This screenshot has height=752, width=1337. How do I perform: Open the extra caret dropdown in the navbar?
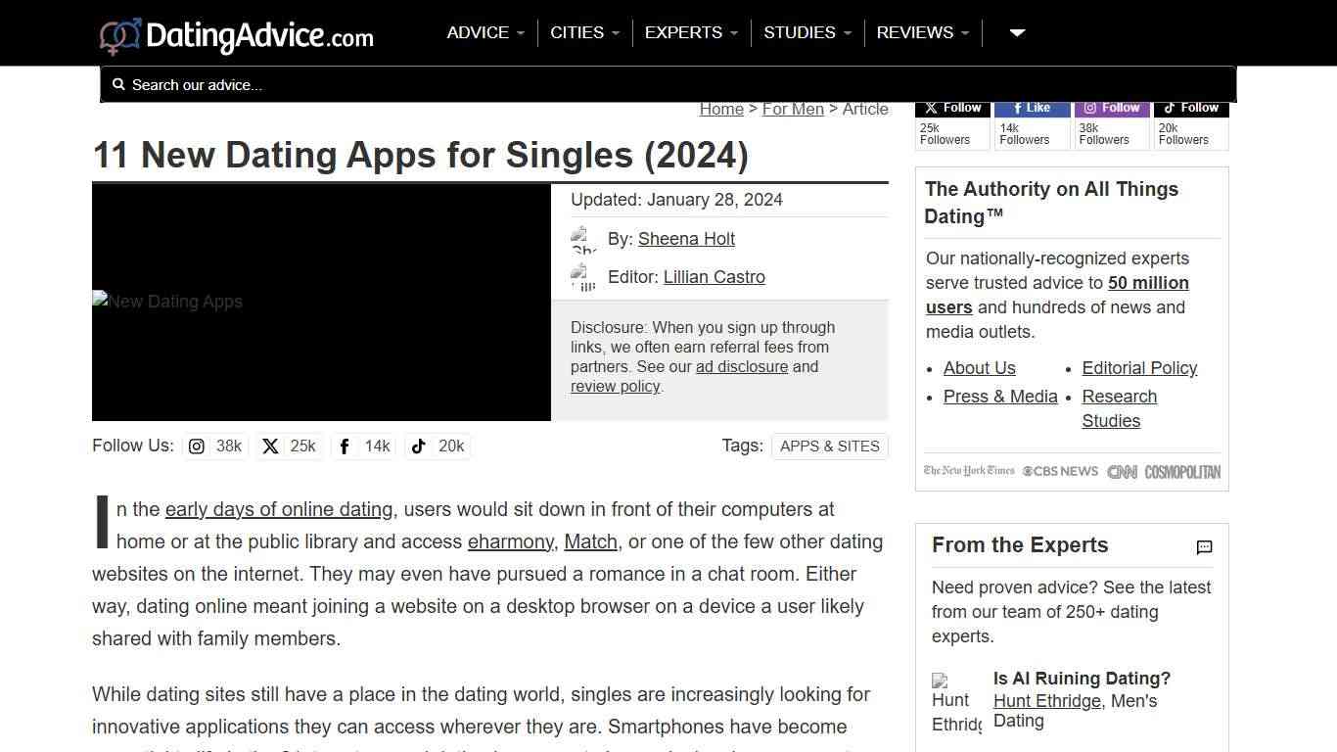(1016, 32)
